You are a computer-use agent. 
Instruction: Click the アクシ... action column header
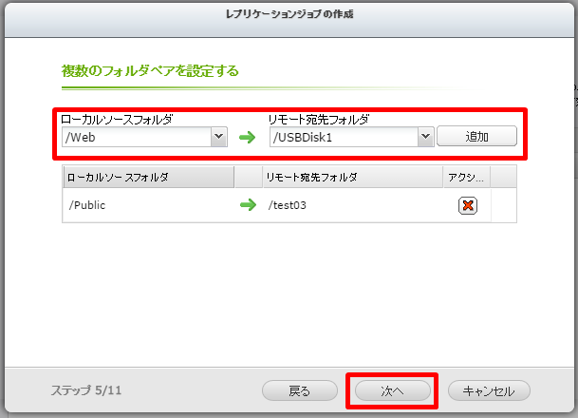coord(467,177)
